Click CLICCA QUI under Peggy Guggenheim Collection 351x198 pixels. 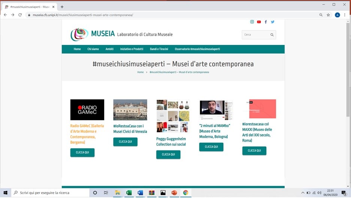(168, 155)
